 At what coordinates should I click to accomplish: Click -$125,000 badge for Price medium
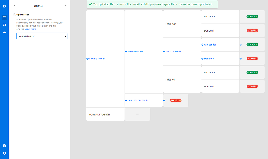click(252, 59)
